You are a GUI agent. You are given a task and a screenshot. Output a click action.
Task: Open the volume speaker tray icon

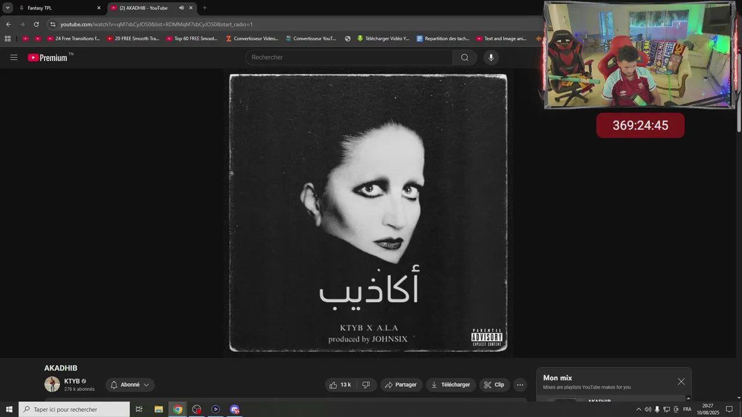coord(648,409)
